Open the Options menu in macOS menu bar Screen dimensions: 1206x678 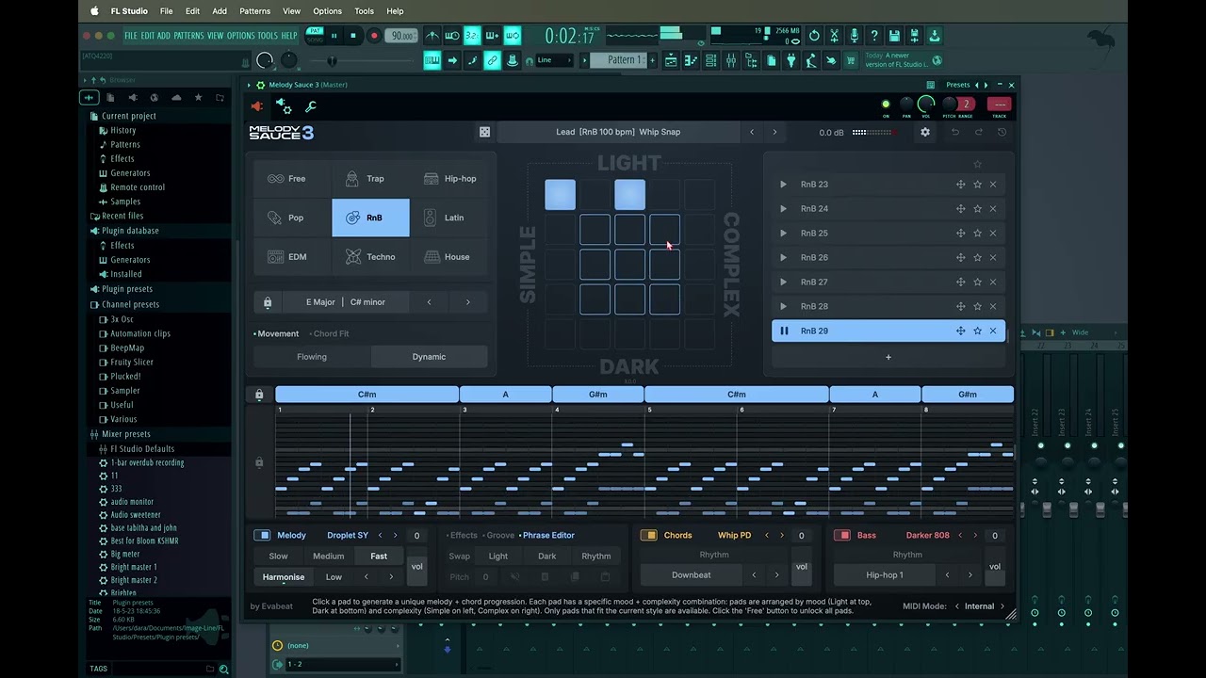[x=327, y=11]
